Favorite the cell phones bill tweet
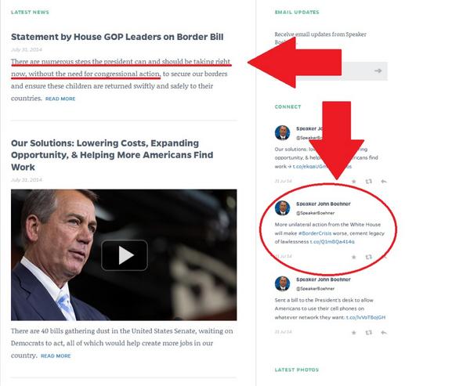Image resolution: width=470 pixels, height=386 pixels. [354, 332]
